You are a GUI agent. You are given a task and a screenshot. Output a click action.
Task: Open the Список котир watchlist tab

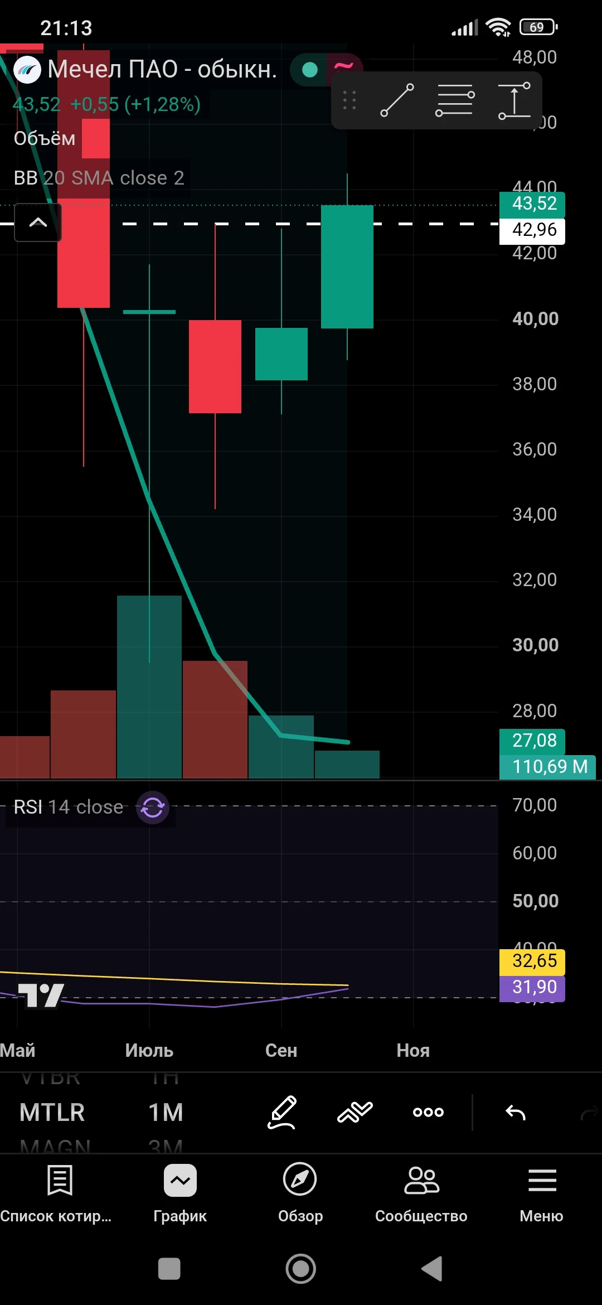point(57,1194)
